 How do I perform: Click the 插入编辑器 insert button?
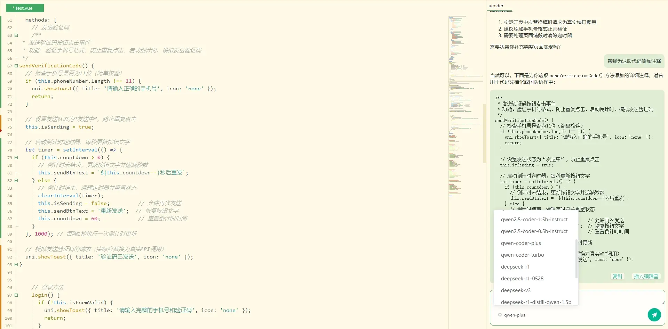(x=646, y=276)
